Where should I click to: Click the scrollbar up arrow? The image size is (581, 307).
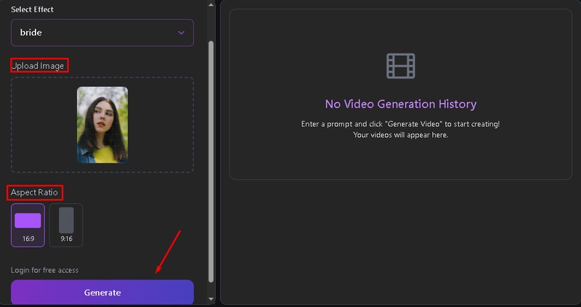click(x=211, y=4)
